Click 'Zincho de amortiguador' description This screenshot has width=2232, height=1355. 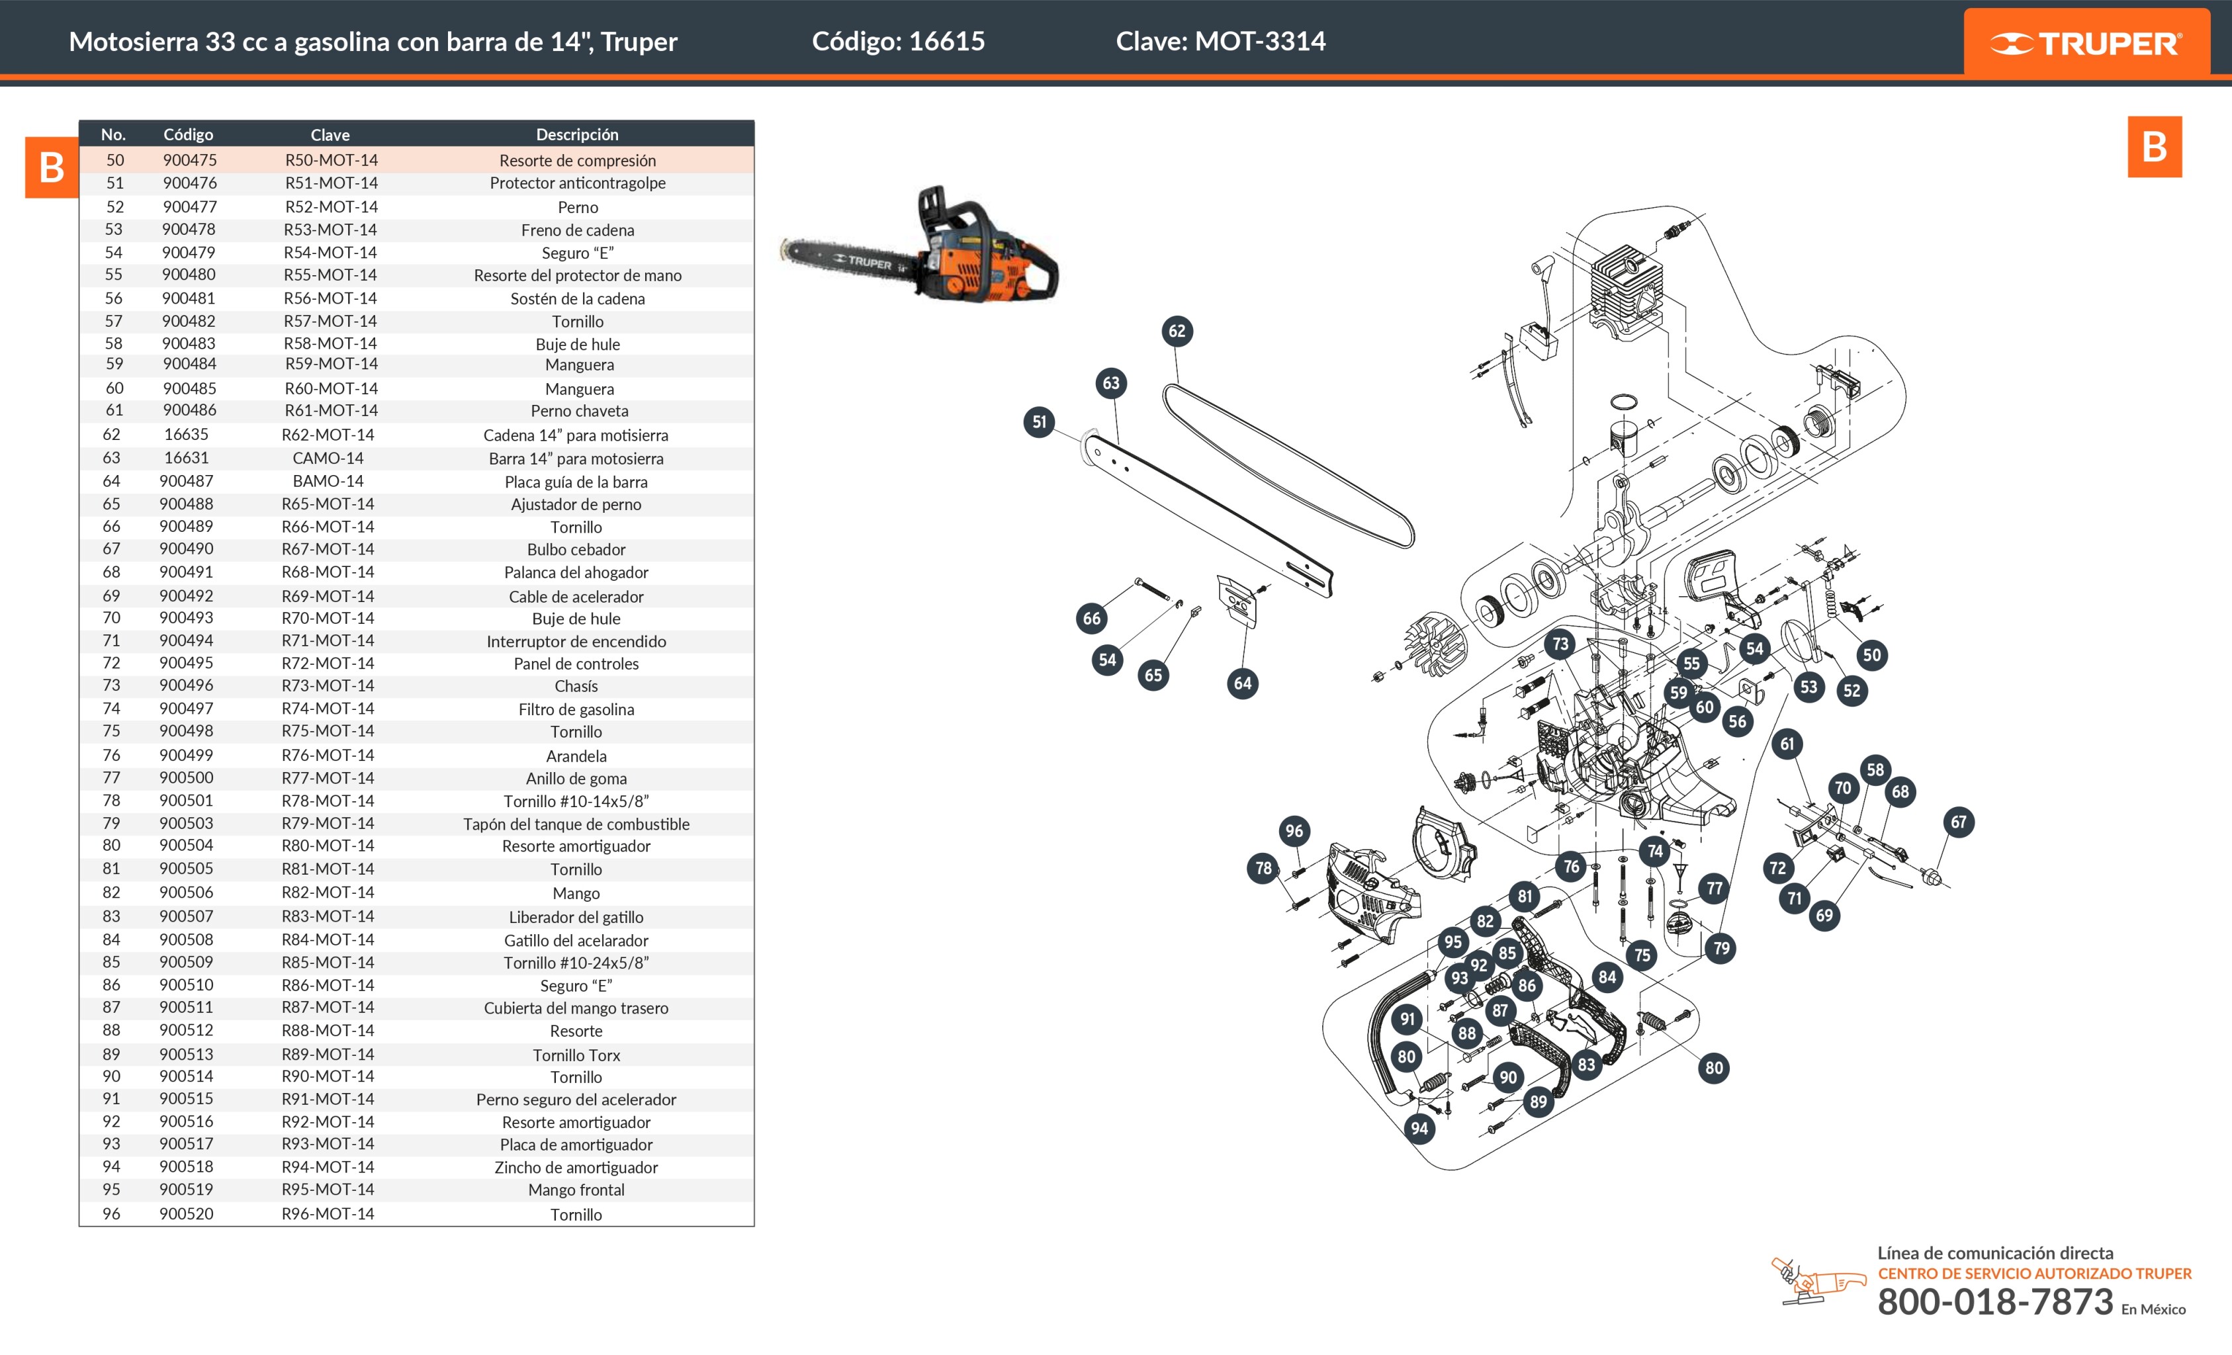[576, 1168]
